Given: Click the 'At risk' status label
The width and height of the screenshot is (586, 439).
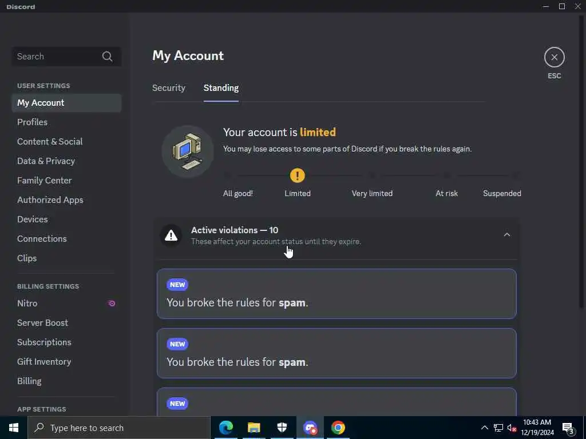Looking at the screenshot, I should (446, 193).
